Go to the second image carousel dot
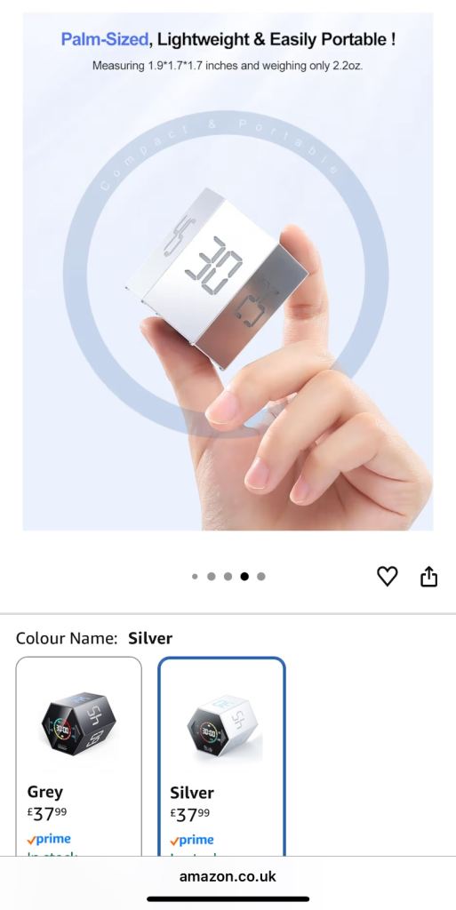The image size is (456, 910). tap(212, 576)
